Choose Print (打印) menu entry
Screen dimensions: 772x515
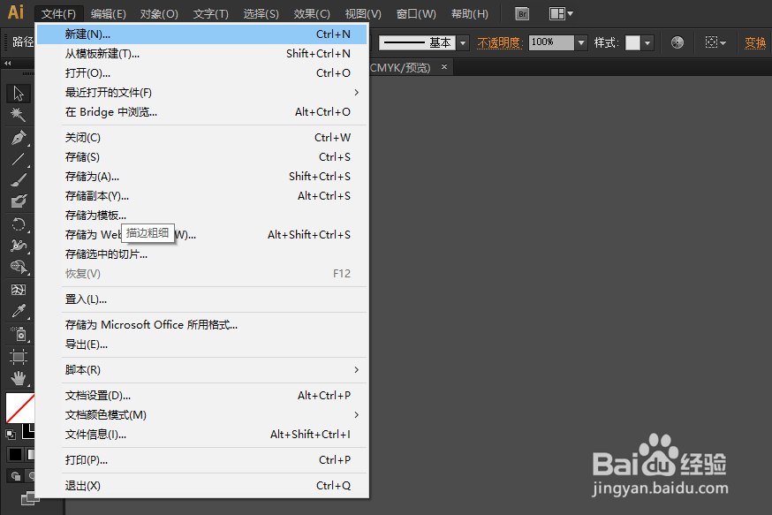(x=202, y=460)
